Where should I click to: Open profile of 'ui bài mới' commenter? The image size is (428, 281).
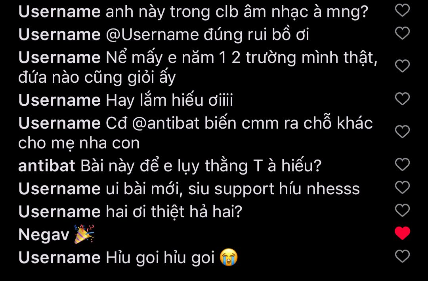[x=59, y=189]
